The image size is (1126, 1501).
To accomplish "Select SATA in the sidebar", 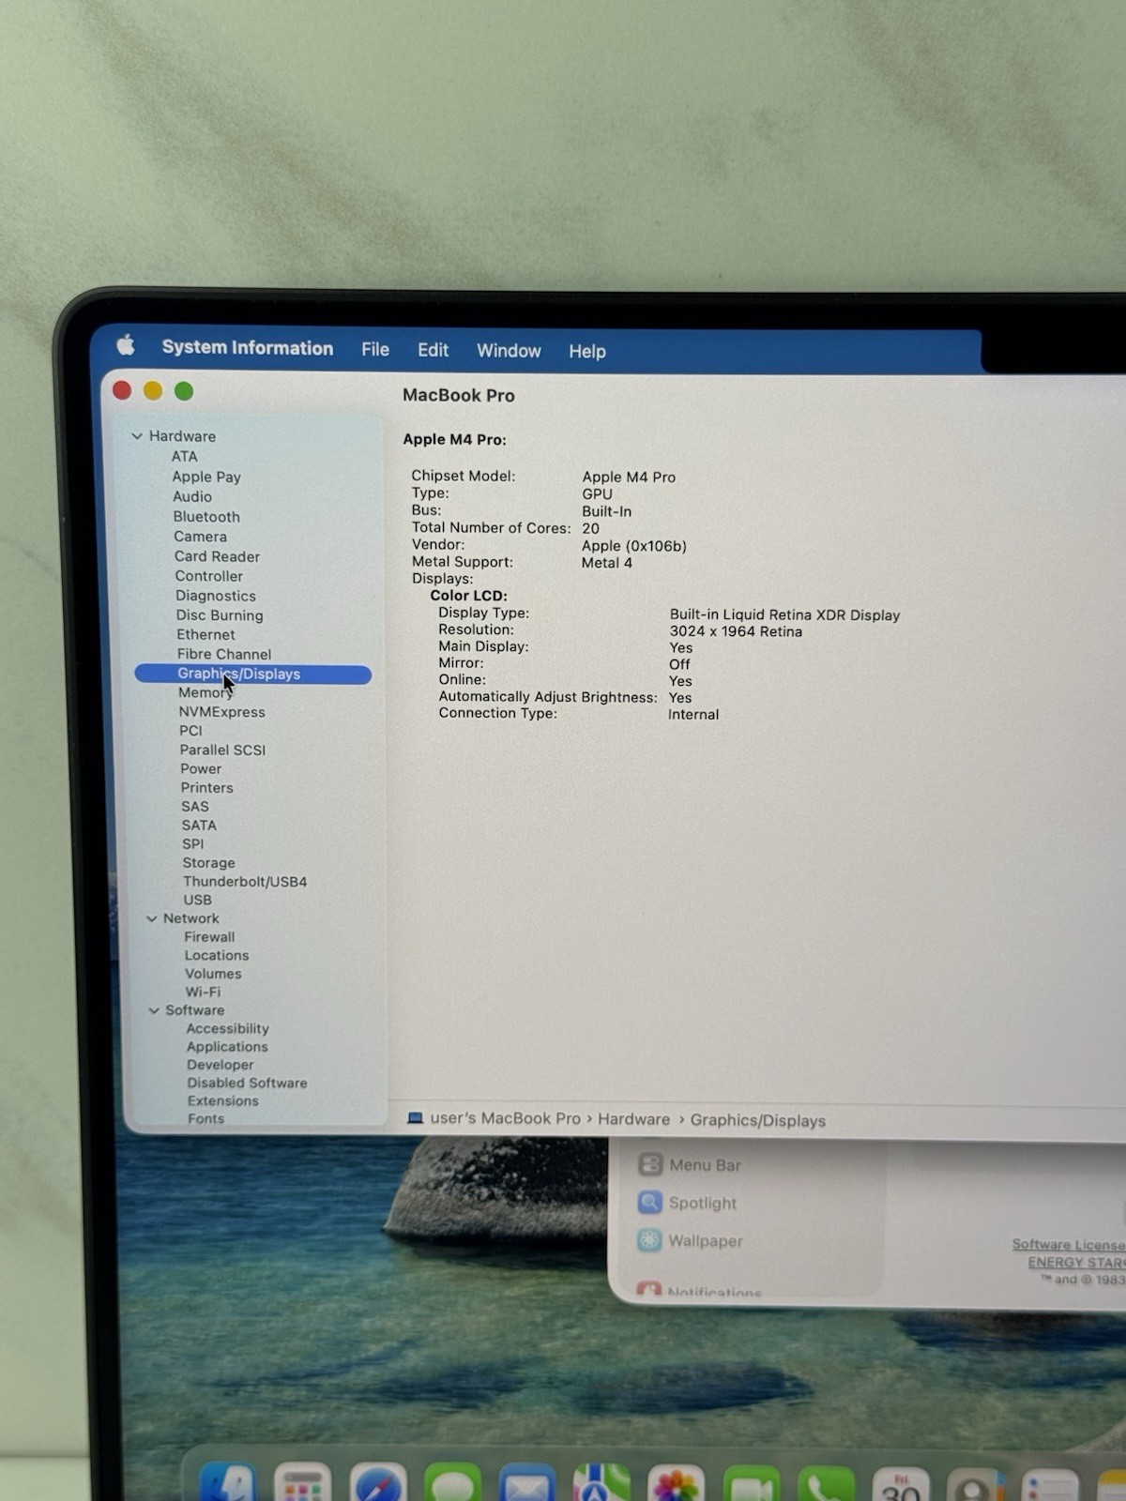I will [199, 826].
